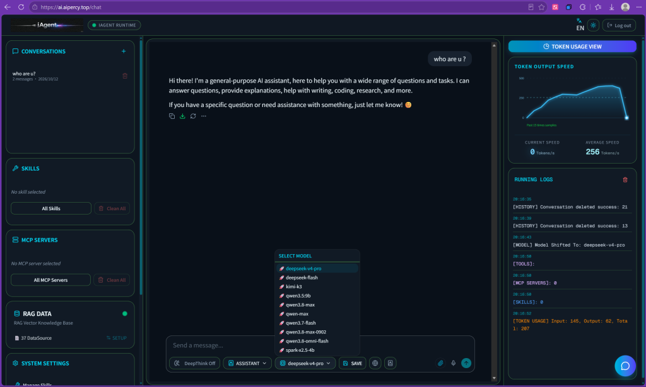Delete the 'who are u?' conversation

point(125,76)
